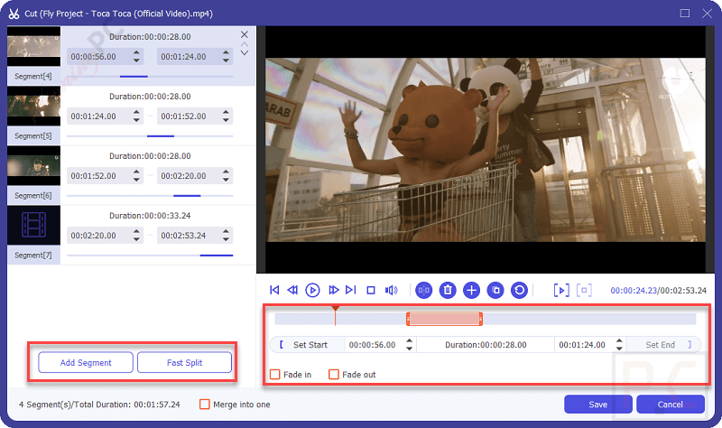722x428 pixels.
Task: Select the Segment[6] thumbnail
Action: click(x=33, y=165)
